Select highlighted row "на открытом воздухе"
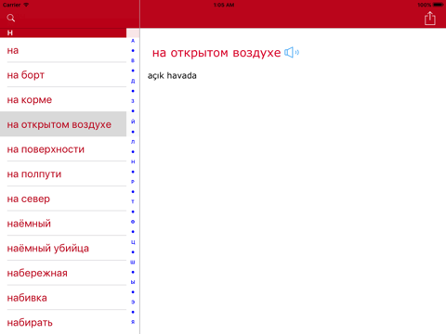446x334 pixels. pos(63,124)
